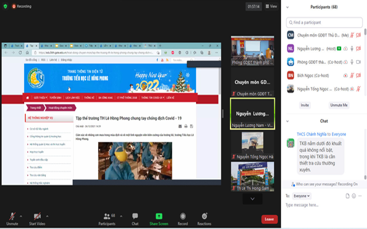Open LIÊN HỆ menu in shared website
367x229 pixels.
pyautogui.click(x=170, y=98)
